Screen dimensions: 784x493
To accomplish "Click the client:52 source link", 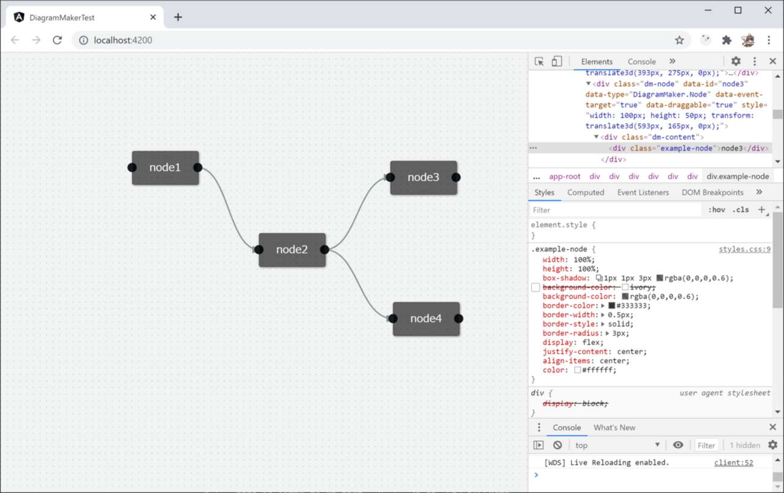I will pos(733,462).
